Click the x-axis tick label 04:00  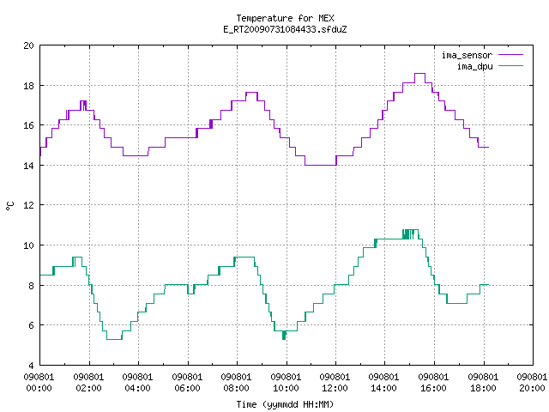137,388
